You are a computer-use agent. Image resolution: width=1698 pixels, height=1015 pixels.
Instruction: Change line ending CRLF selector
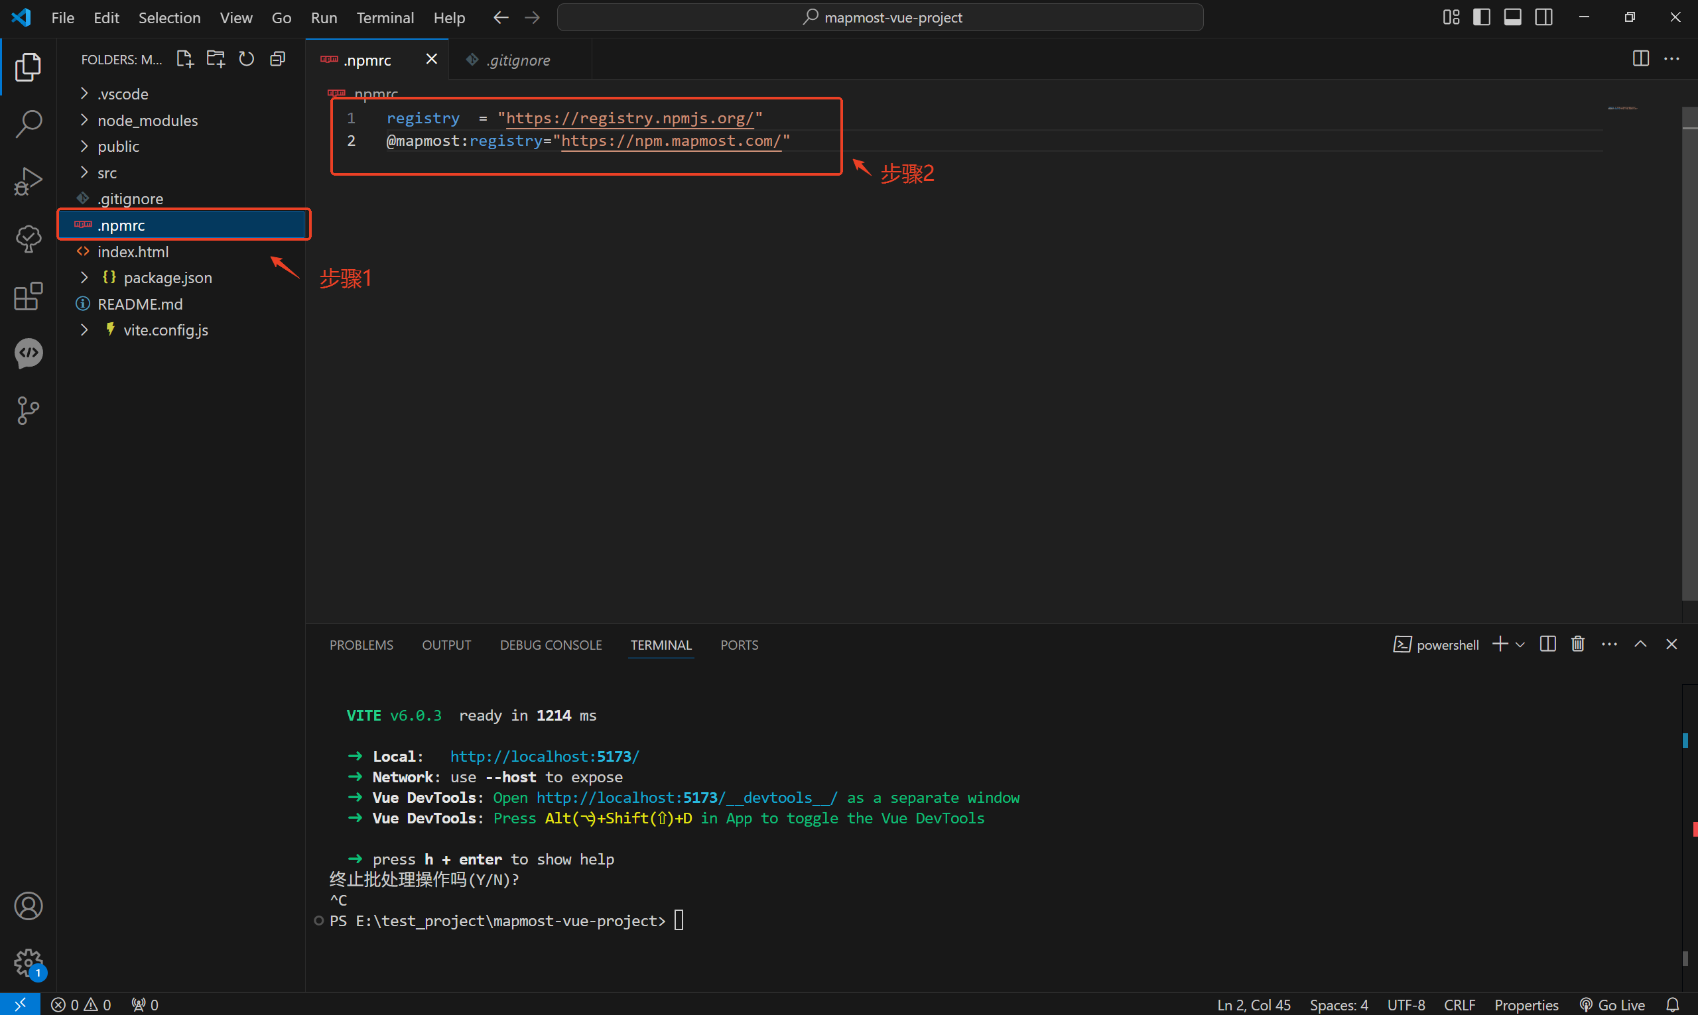(1459, 1005)
